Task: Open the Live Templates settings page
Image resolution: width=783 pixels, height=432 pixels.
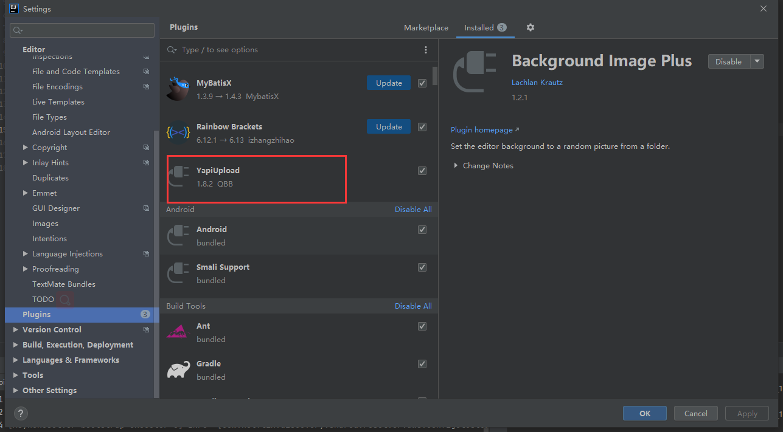Action: point(58,102)
